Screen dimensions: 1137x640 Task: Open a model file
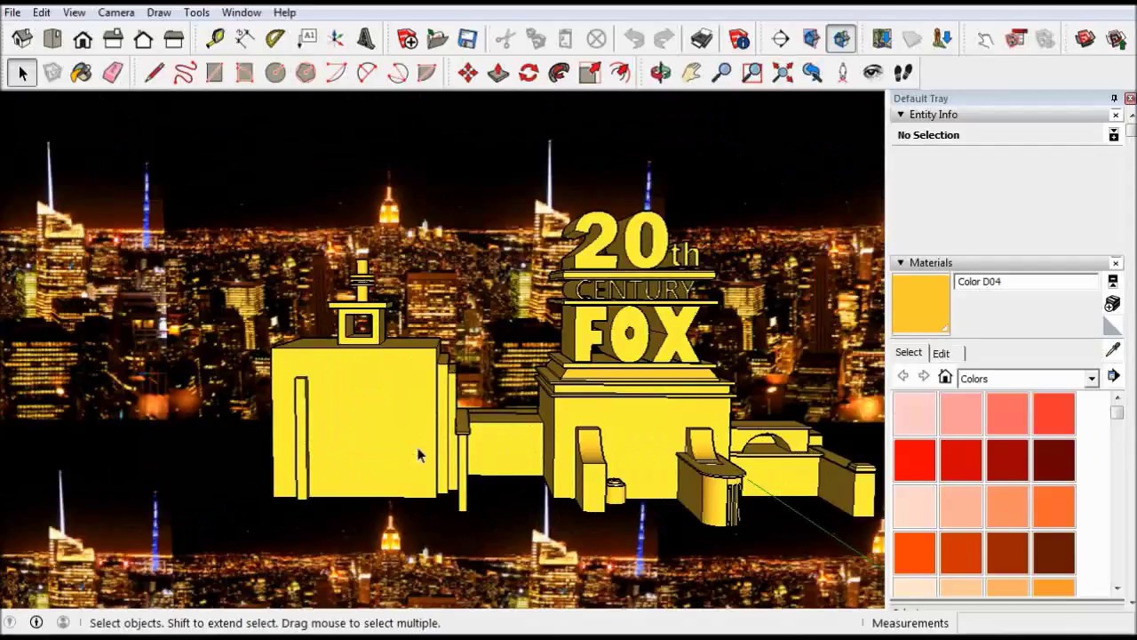click(437, 38)
